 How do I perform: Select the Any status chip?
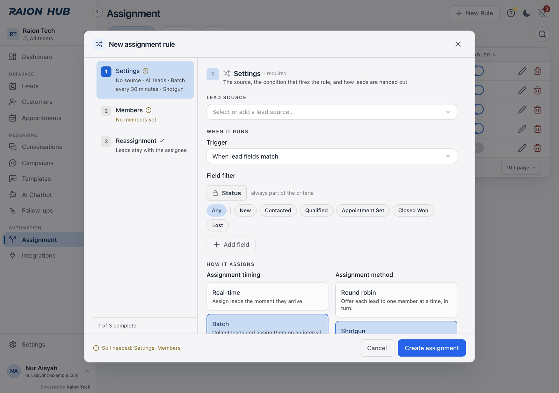point(217,211)
